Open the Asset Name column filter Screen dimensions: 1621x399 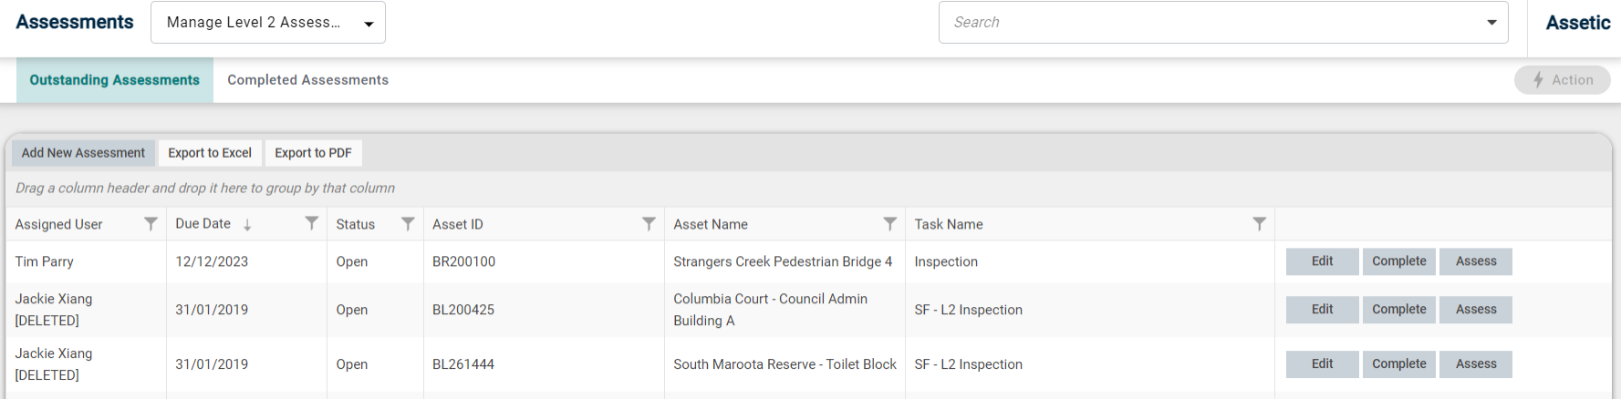coord(889,223)
